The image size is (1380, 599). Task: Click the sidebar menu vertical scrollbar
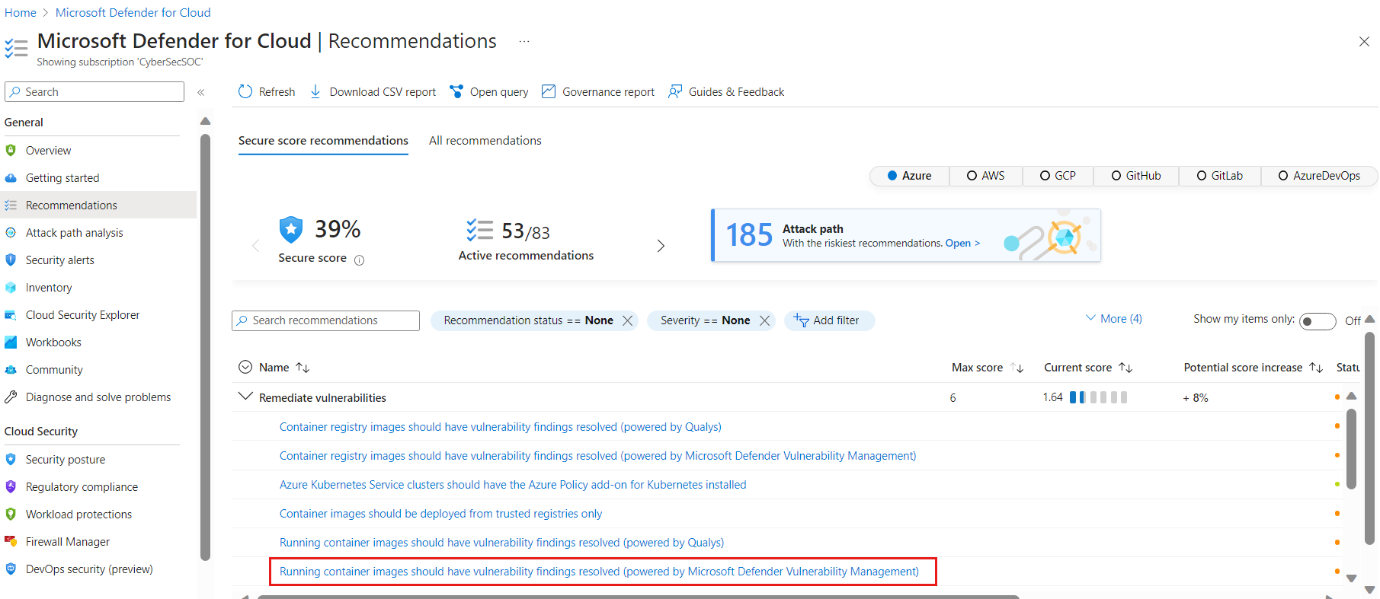coord(205,347)
